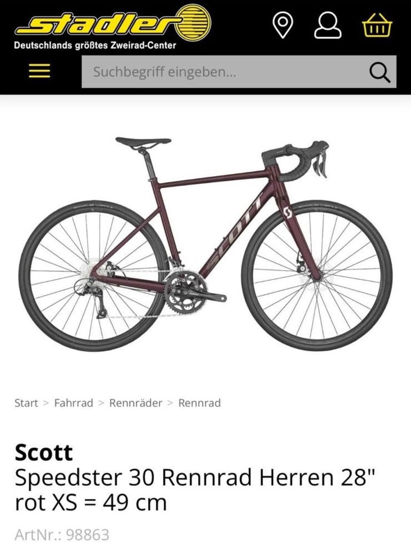Open the Fahrrad breadcrumb link

(x=74, y=403)
